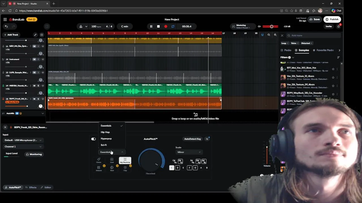
Task: Choose the Third AutoPitch effect
Action: (112, 169)
